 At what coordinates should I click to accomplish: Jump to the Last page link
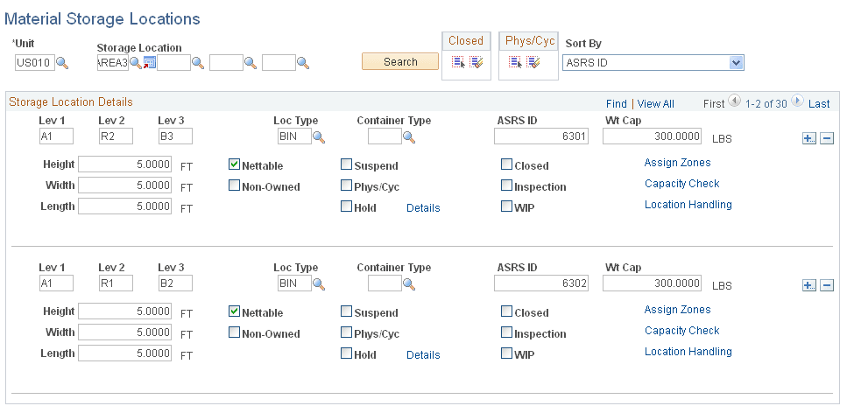[819, 103]
